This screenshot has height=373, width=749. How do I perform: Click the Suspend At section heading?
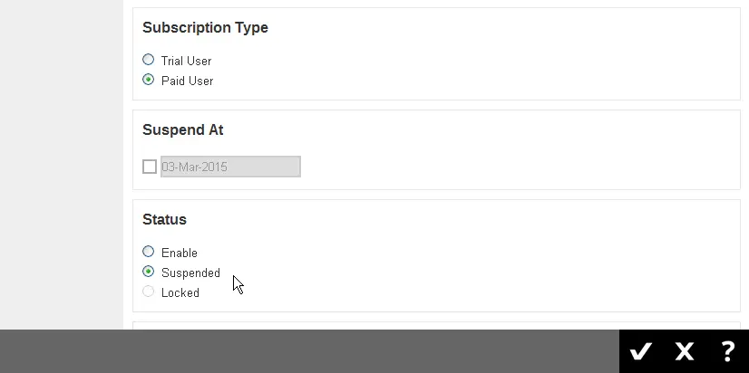pyautogui.click(x=183, y=130)
